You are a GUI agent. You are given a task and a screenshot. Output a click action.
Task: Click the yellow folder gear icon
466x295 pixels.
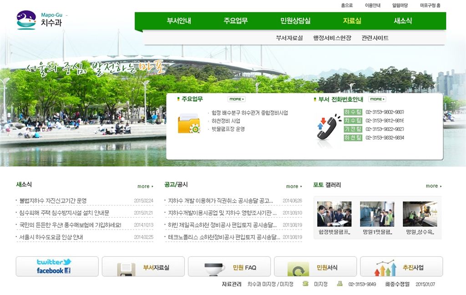tap(189, 123)
